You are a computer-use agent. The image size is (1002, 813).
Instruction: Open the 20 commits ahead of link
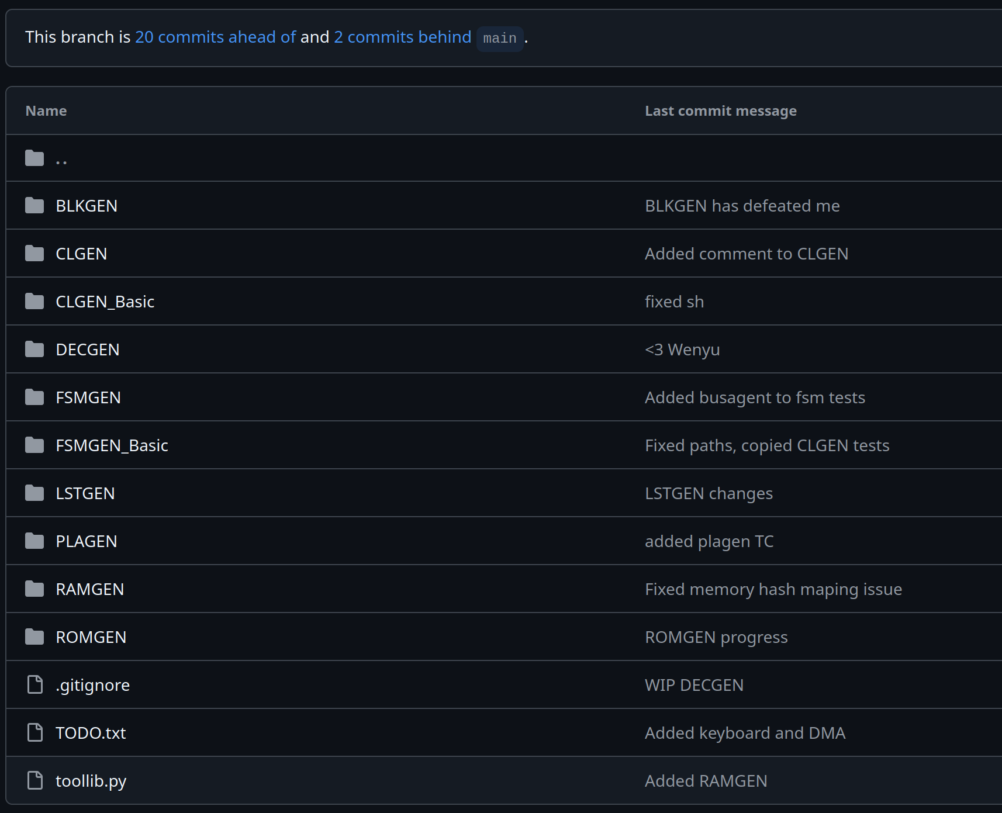tap(215, 37)
